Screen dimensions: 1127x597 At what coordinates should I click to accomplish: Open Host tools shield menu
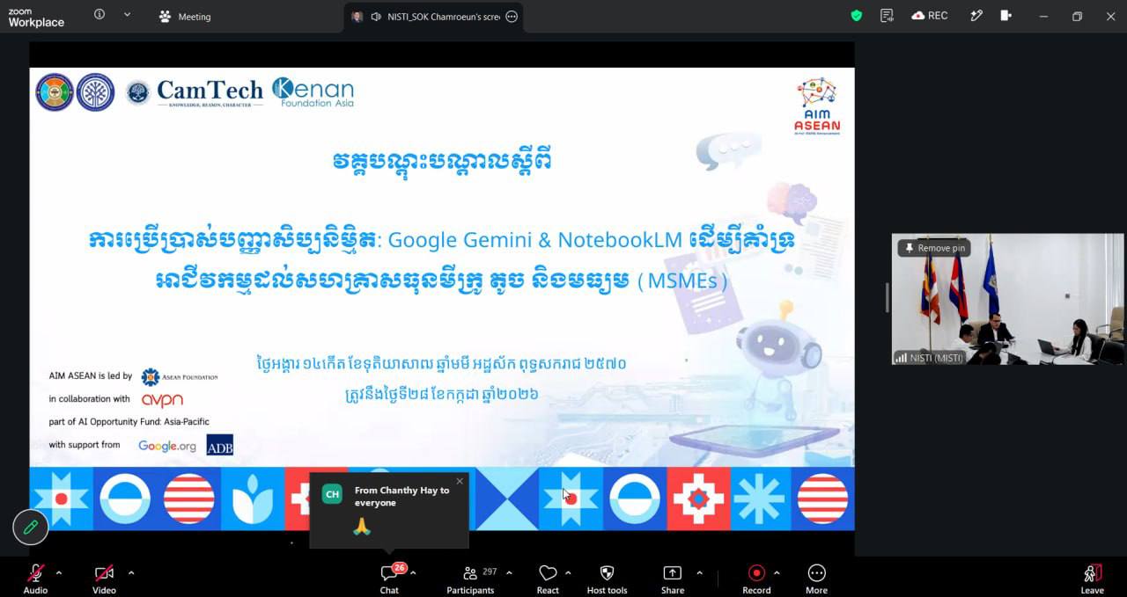(x=607, y=579)
